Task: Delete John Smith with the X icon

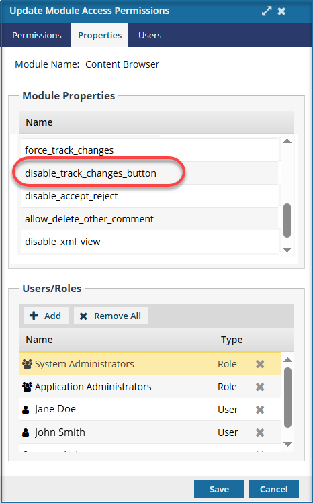Action: (260, 432)
